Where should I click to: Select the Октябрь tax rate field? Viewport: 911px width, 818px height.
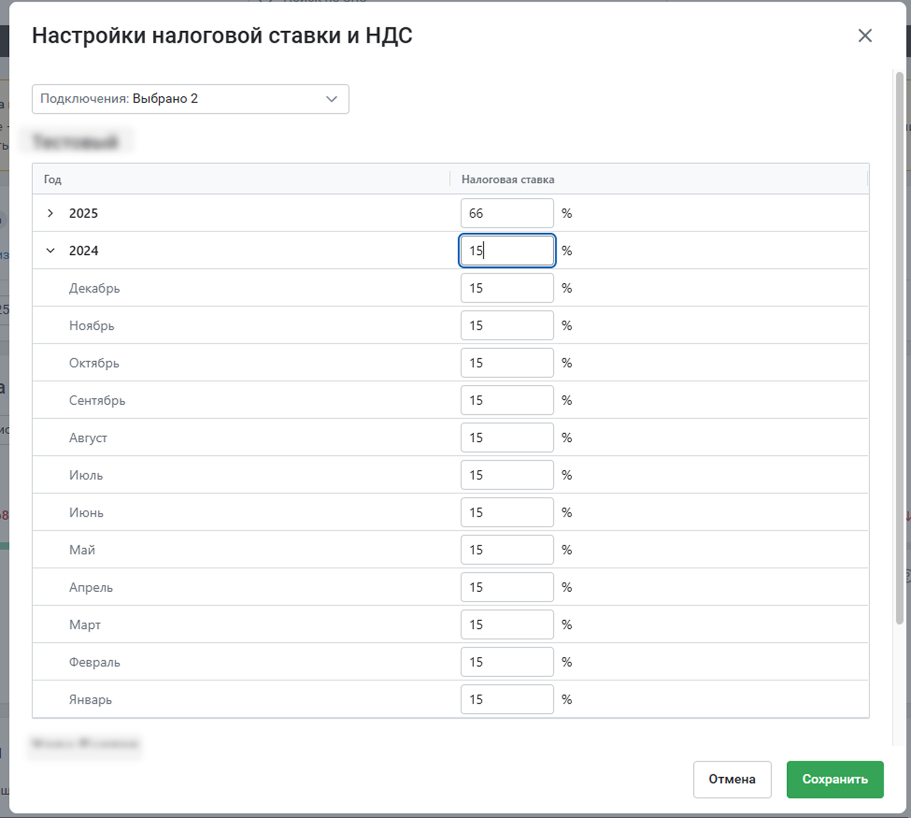coord(507,363)
